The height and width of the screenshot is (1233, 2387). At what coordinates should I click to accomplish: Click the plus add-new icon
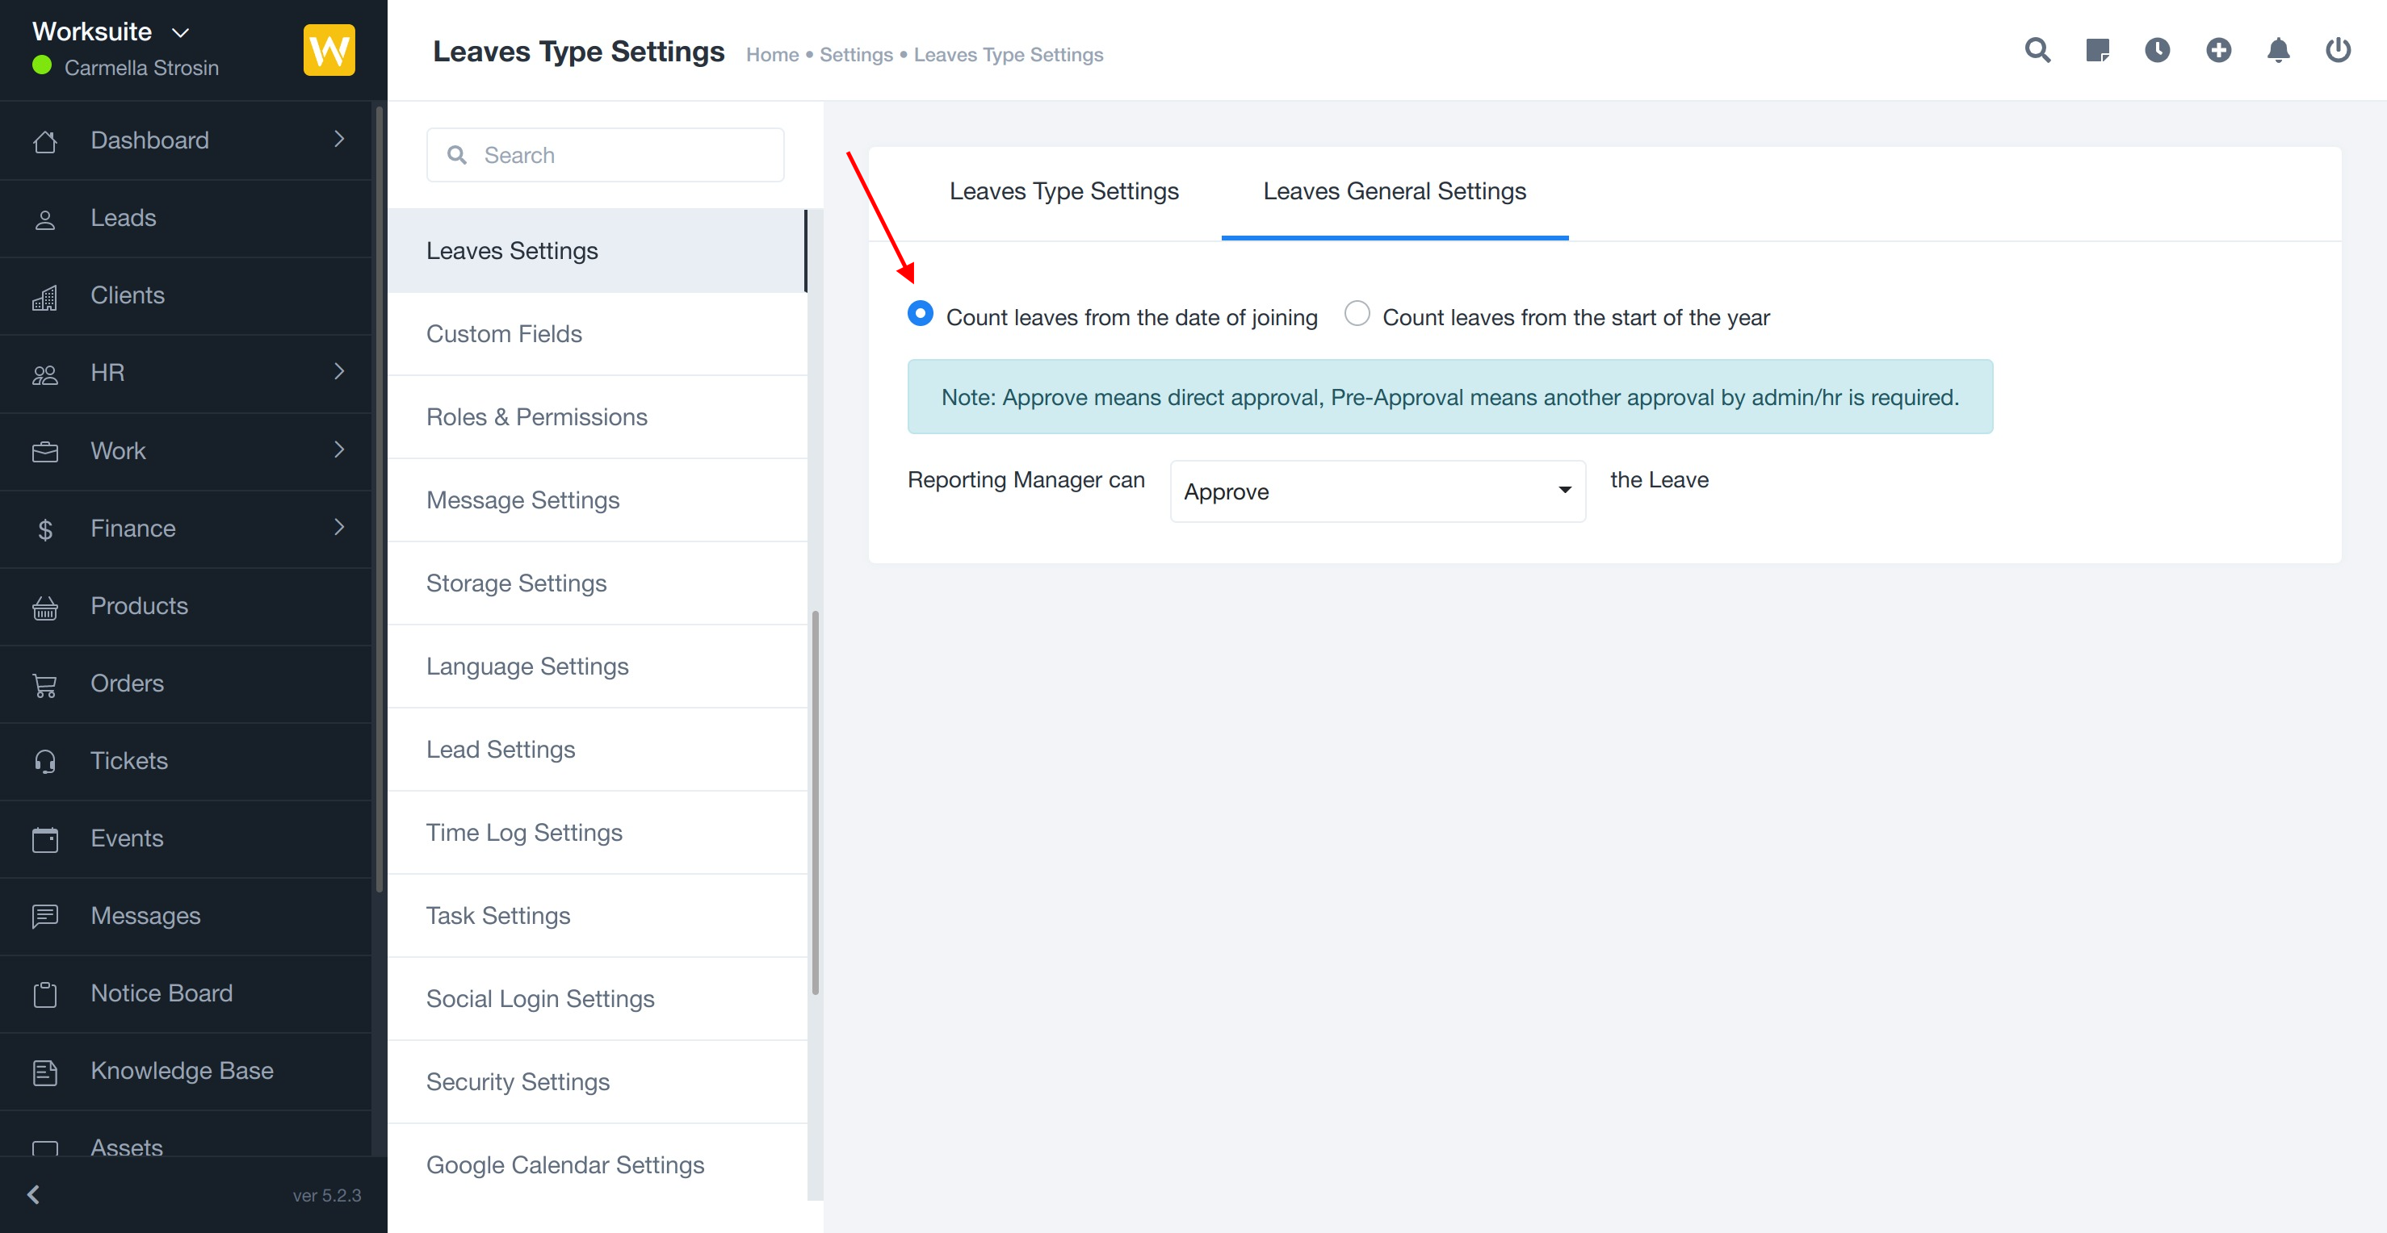[2217, 50]
